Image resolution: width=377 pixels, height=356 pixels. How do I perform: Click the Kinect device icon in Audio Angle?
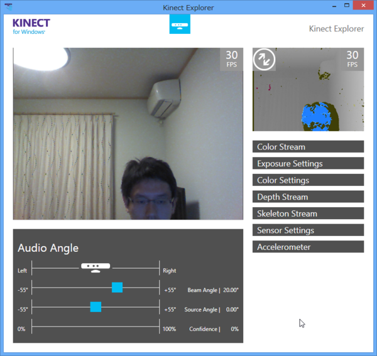coord(96,267)
